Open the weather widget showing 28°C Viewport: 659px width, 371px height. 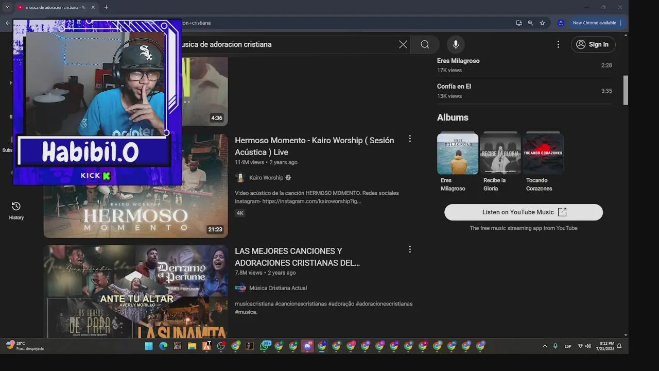coord(25,346)
